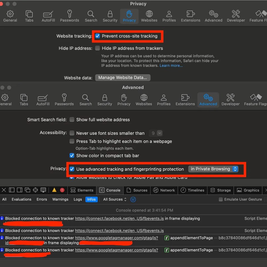This screenshot has height=267, width=267.
Task: Open minimum font size dropdown
Action: [x=160, y=133]
